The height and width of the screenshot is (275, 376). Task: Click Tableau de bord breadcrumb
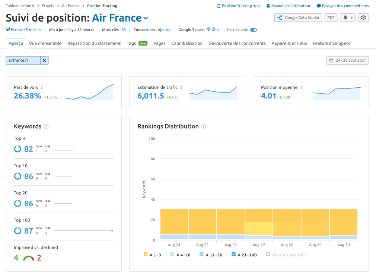pos(20,6)
